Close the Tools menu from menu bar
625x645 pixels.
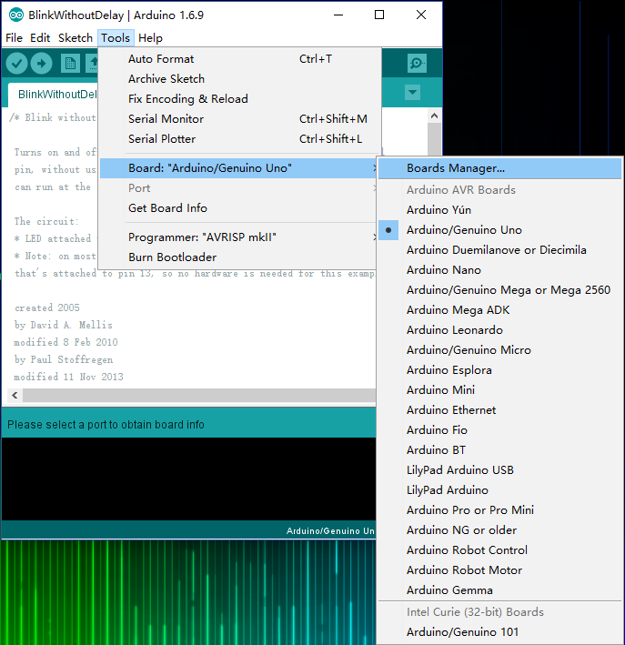tap(116, 38)
